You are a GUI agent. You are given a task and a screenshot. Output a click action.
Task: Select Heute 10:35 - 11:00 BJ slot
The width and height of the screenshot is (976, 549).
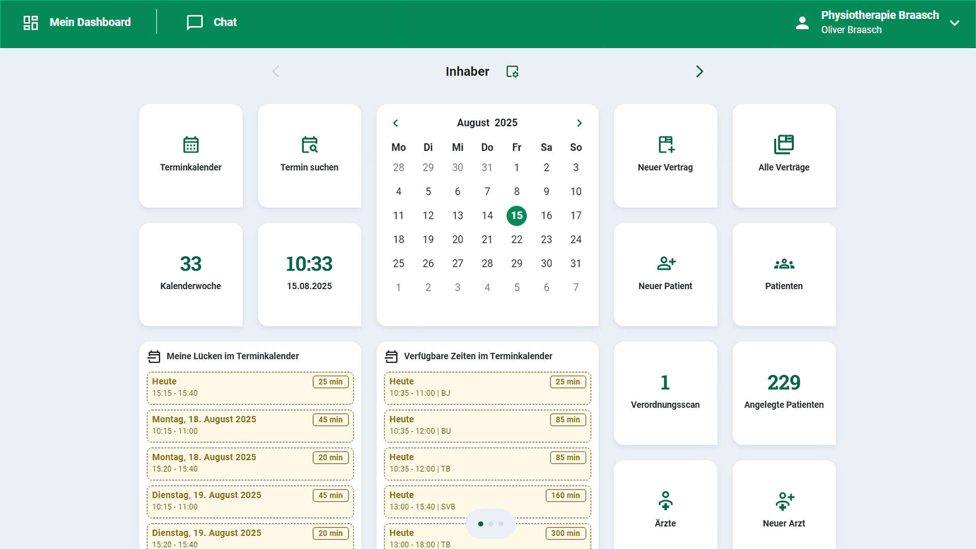(x=487, y=388)
